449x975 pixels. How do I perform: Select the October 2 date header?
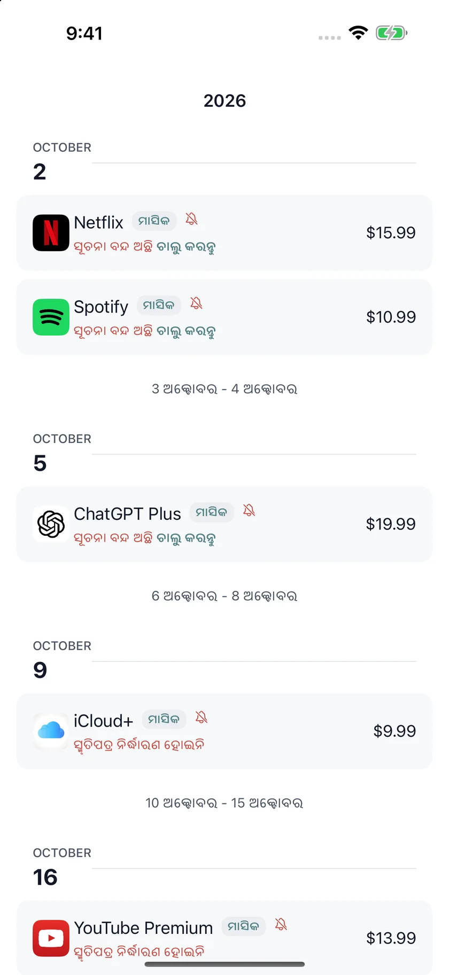[x=62, y=161]
